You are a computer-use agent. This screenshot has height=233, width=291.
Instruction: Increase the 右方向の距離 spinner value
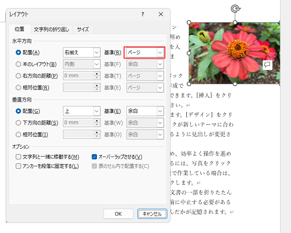(x=97, y=74)
